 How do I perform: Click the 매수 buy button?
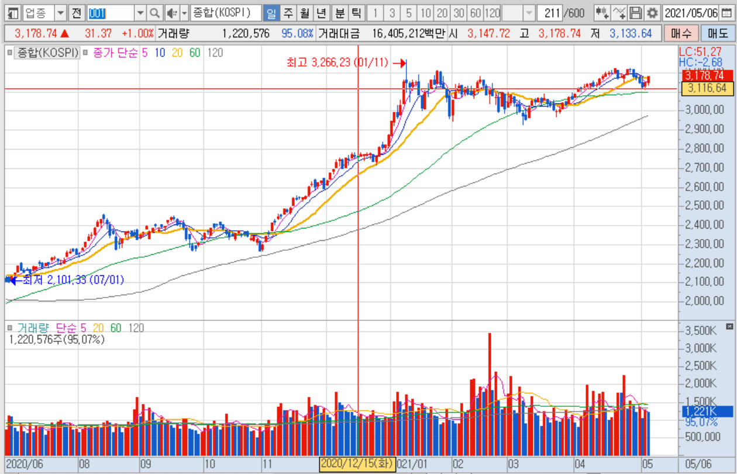click(681, 33)
